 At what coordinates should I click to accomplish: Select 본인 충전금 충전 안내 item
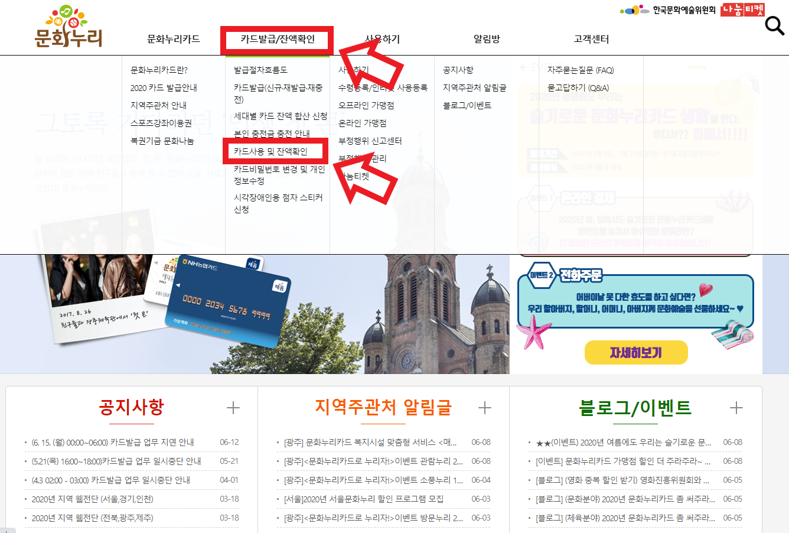tap(272, 134)
